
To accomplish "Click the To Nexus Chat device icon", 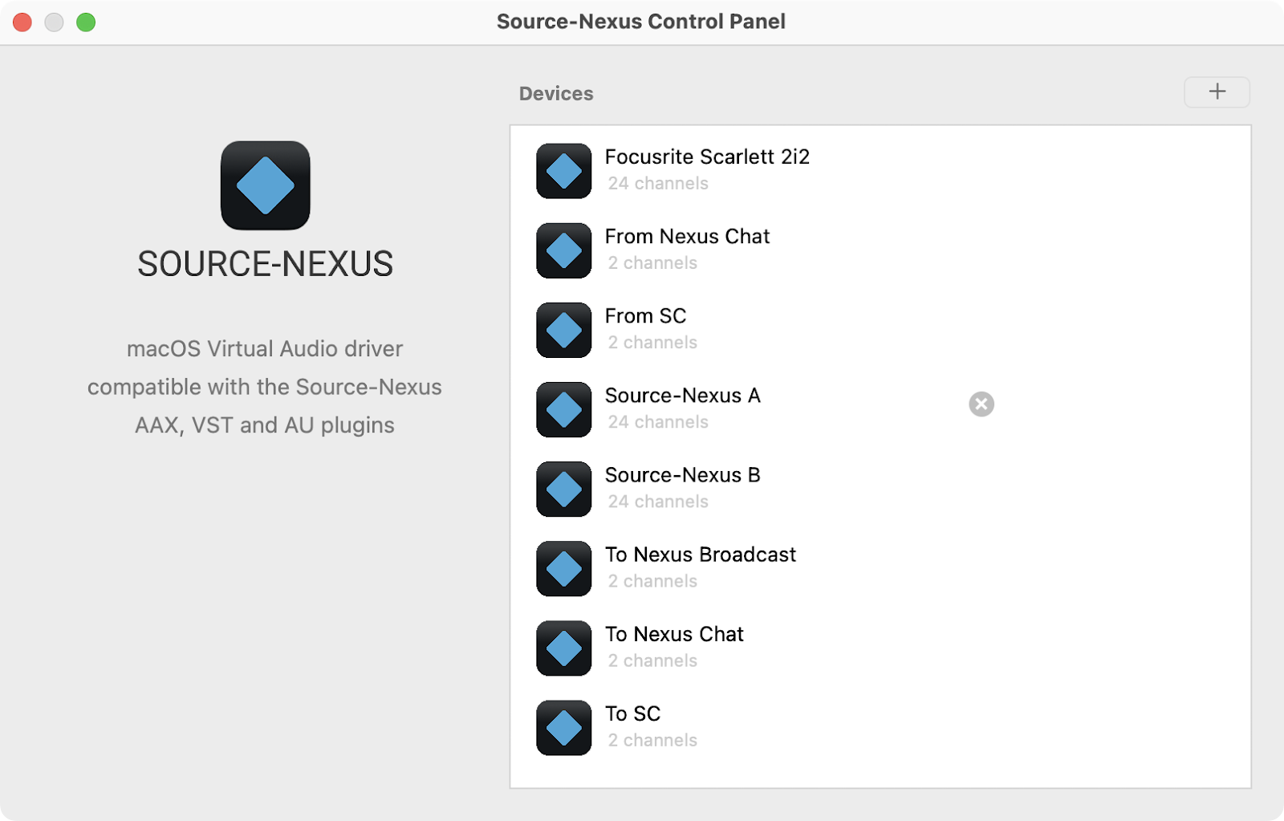I will pyautogui.click(x=563, y=648).
